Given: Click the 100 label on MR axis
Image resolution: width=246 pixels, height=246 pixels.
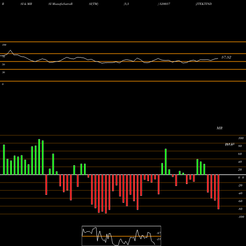Looking at the screenshot, I should coord(241,138).
